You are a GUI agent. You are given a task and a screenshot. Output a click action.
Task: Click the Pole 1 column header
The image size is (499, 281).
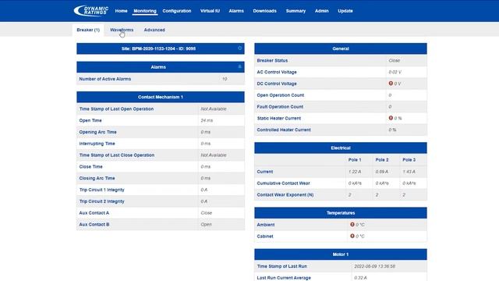(x=355, y=159)
